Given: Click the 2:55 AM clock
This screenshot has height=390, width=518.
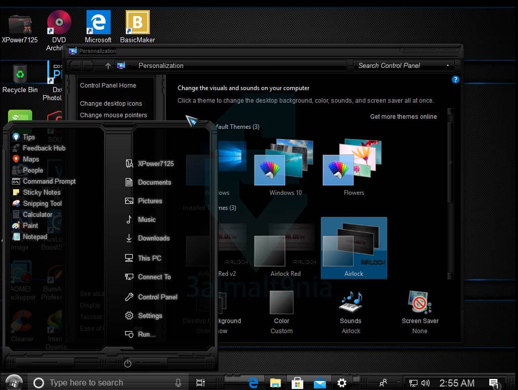Looking at the screenshot, I should (x=457, y=383).
